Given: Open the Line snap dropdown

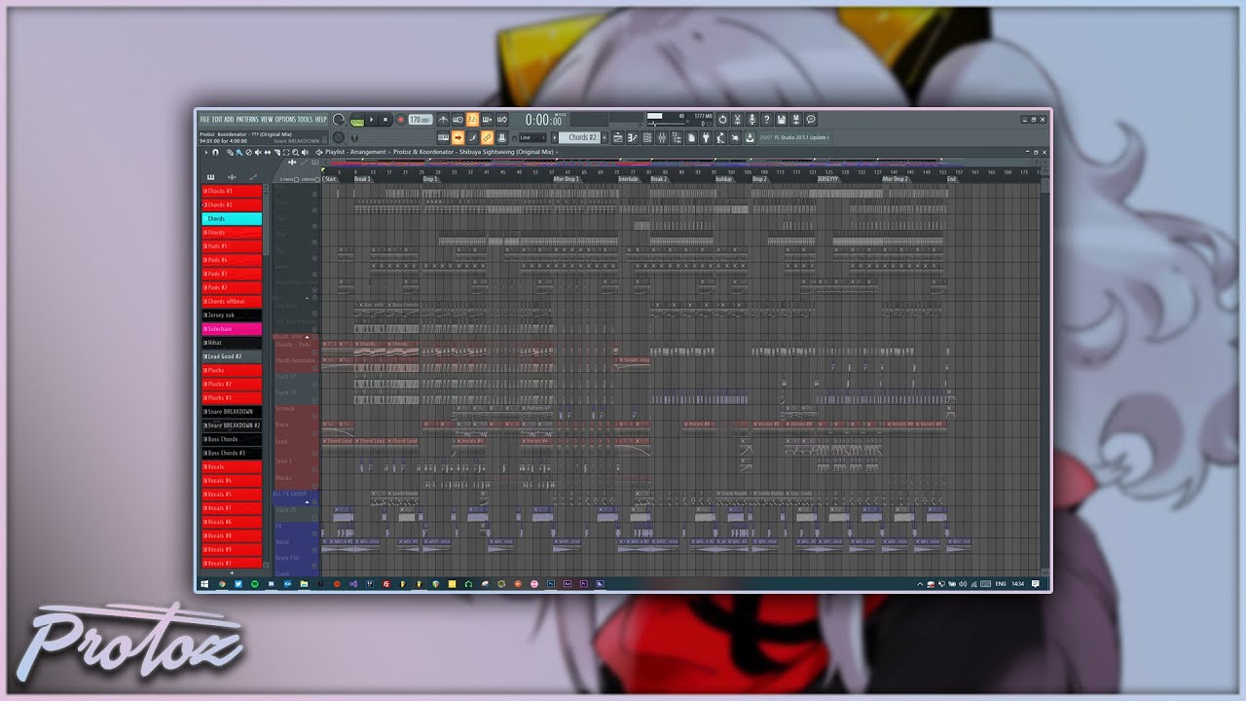Looking at the screenshot, I should pyautogui.click(x=532, y=137).
